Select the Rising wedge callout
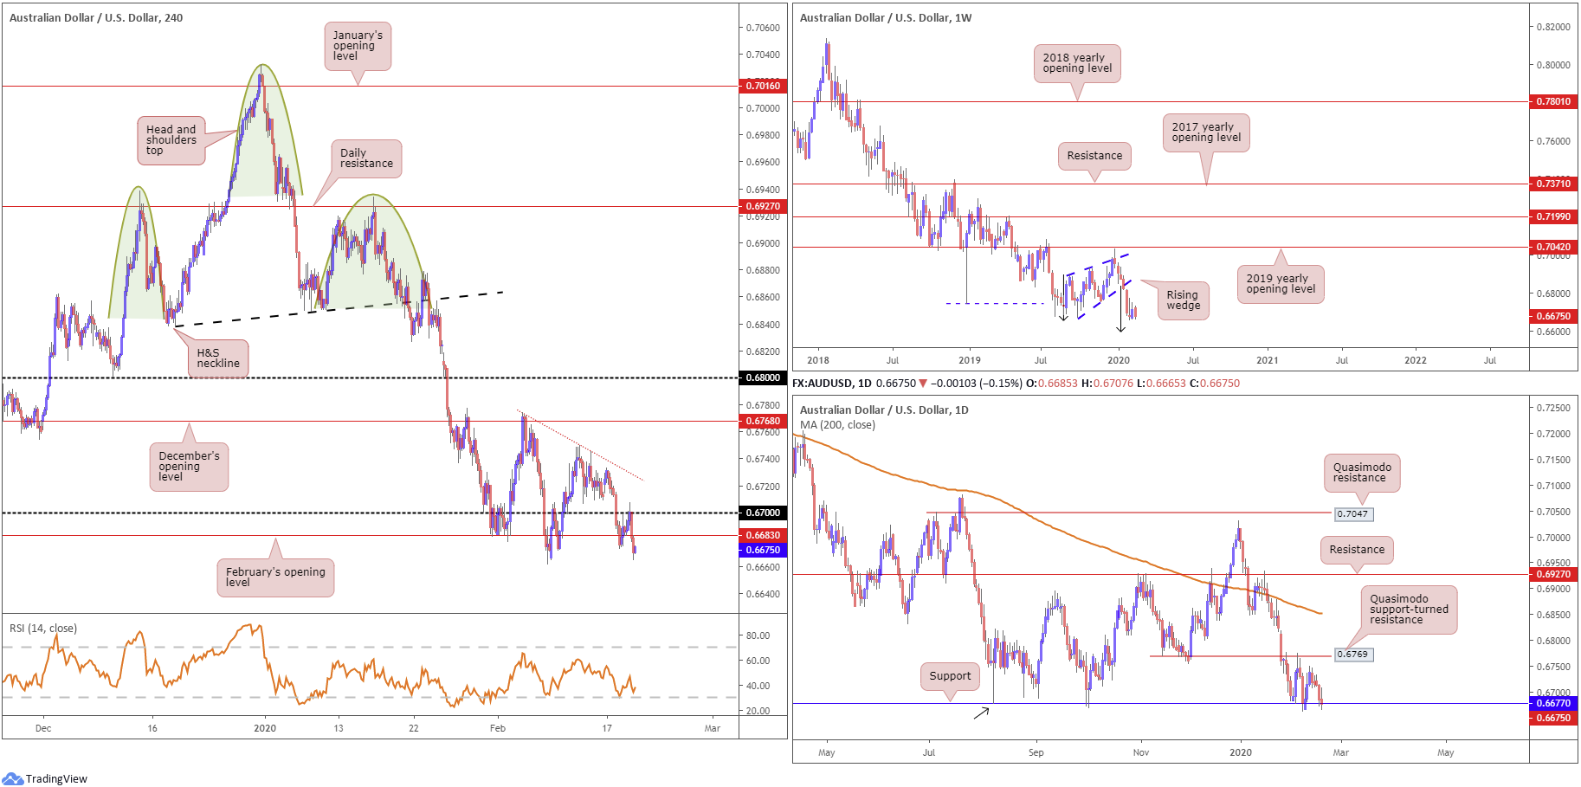Screen dimensions: 1581x787 1184,300
